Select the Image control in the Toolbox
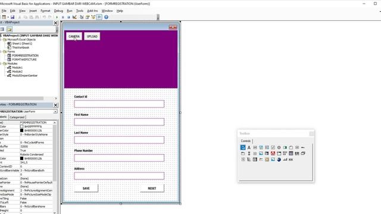This screenshot has height=214, width=381. [x=261, y=153]
